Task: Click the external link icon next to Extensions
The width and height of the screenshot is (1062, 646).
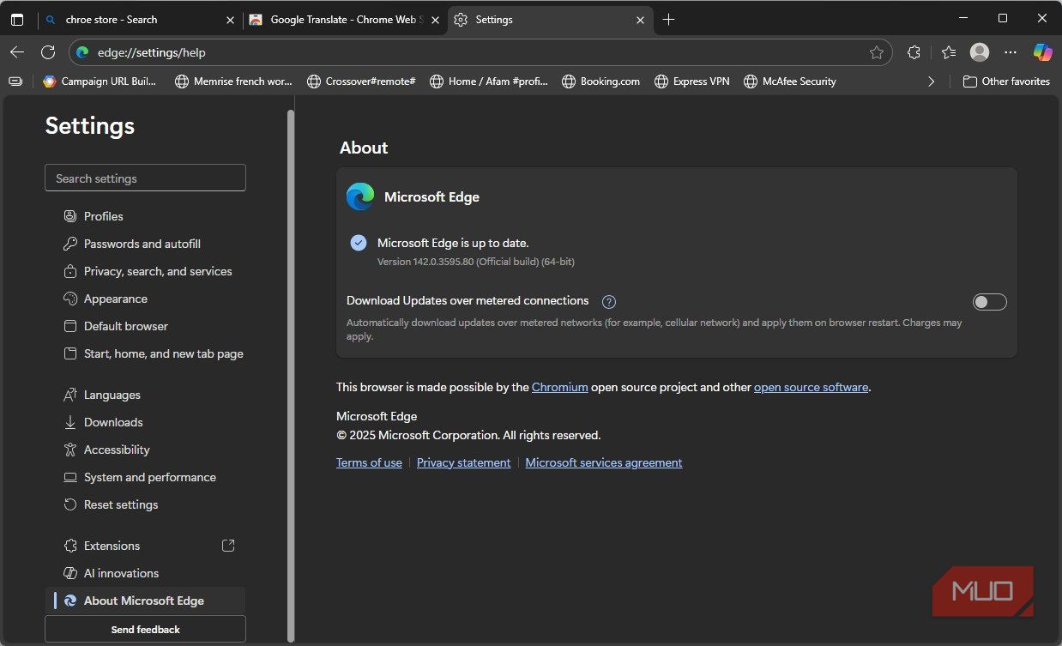Action: 228,546
